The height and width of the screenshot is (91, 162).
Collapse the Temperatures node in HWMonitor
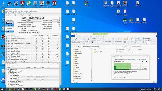click(10, 75)
